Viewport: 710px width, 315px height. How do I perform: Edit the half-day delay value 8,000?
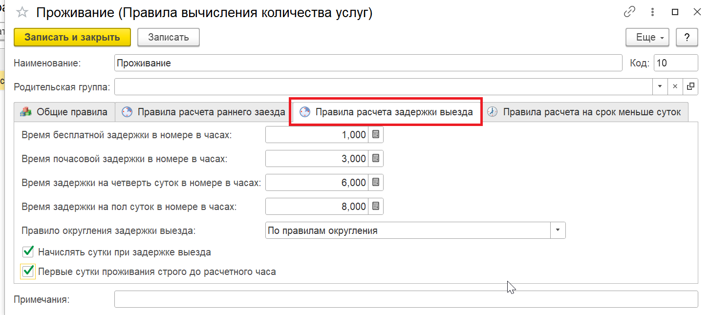(x=317, y=206)
